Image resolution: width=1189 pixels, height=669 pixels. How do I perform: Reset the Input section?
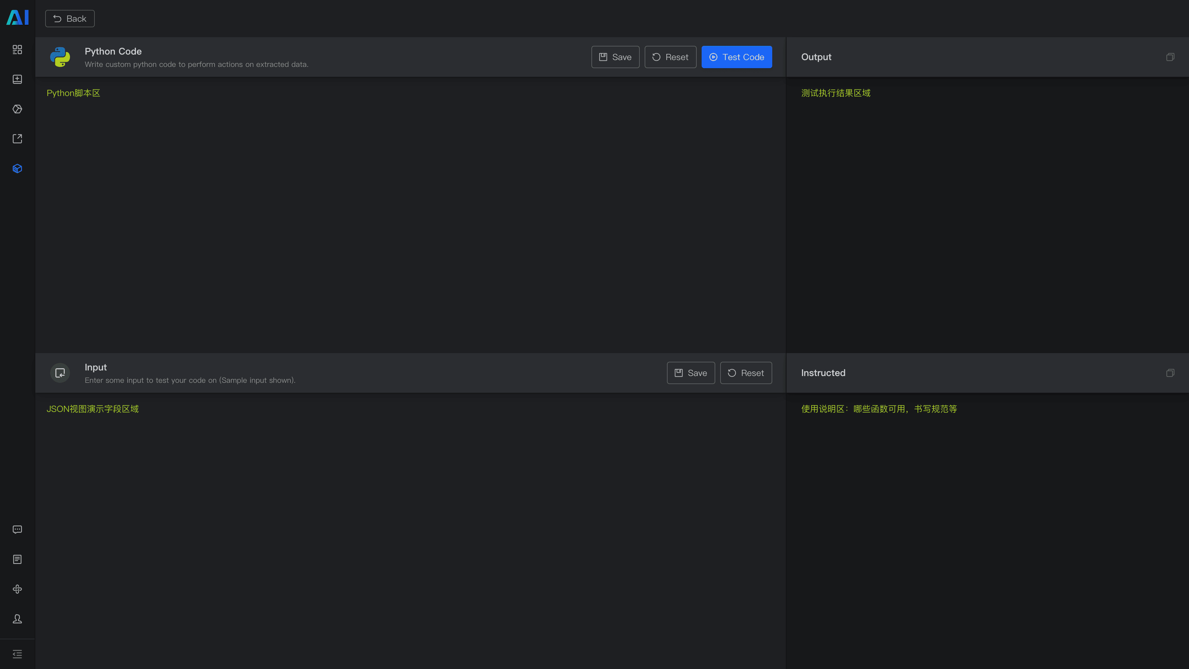pos(746,373)
